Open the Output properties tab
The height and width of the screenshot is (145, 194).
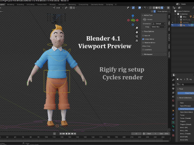tap(173, 89)
